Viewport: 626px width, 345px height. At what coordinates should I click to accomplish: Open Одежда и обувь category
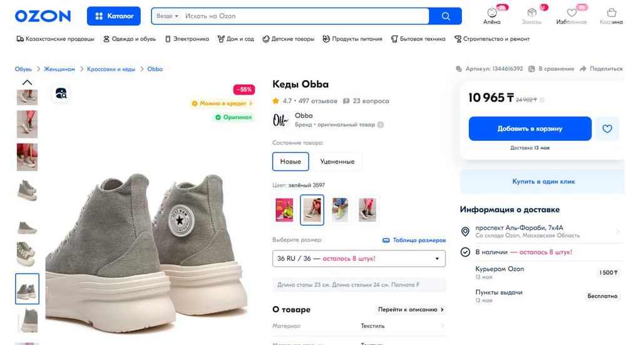[130, 39]
